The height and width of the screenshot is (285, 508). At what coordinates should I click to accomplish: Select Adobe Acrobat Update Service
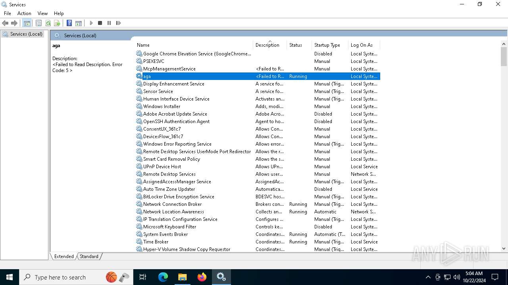click(258, 114)
